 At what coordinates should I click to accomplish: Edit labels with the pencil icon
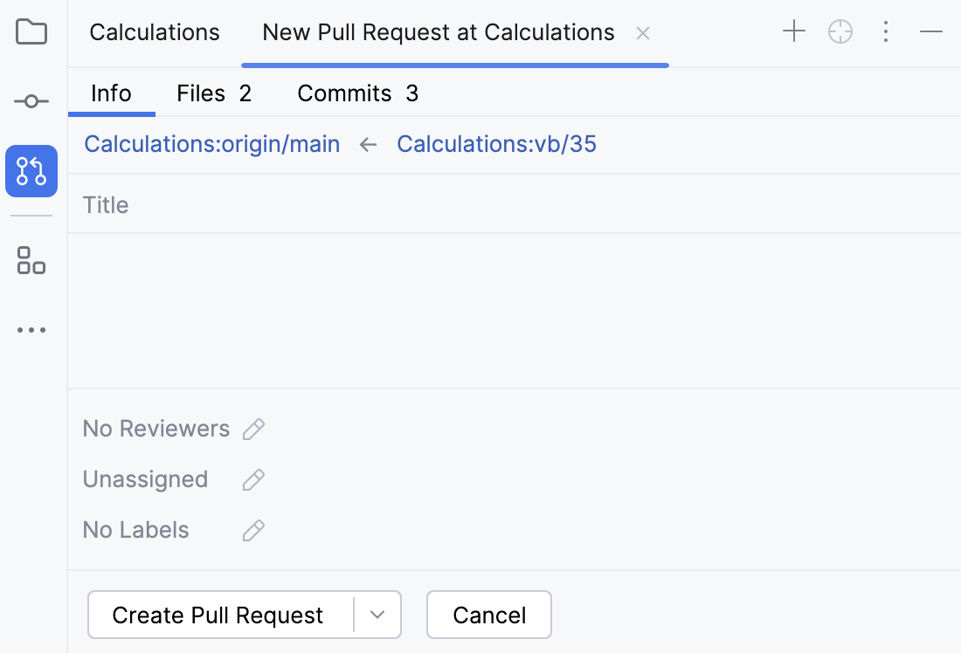[x=253, y=530]
